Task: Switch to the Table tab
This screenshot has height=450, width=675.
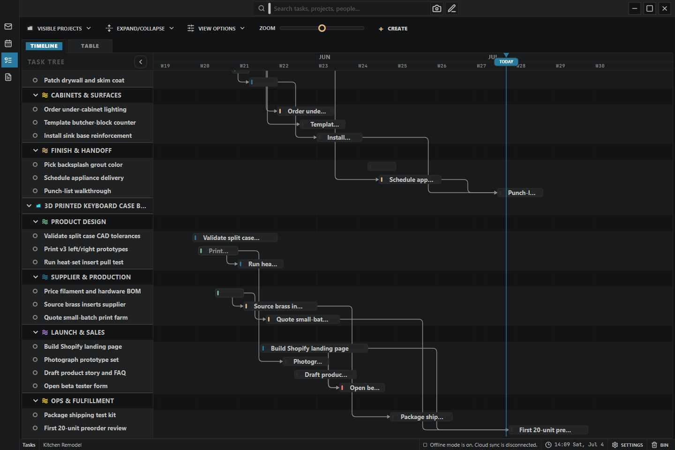Action: pos(90,46)
